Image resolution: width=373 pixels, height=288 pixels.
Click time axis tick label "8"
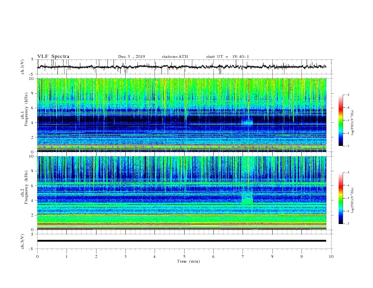(272, 256)
